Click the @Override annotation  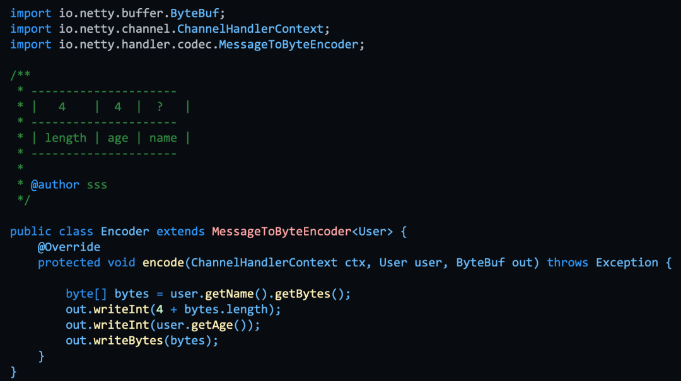(69, 247)
